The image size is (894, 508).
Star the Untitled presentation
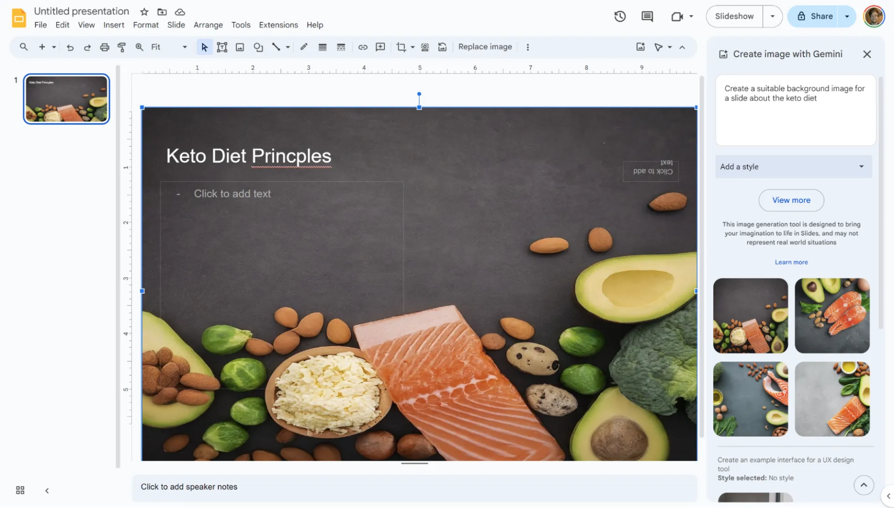144,12
